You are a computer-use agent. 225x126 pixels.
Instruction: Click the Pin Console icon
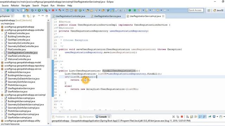(210, 117)
